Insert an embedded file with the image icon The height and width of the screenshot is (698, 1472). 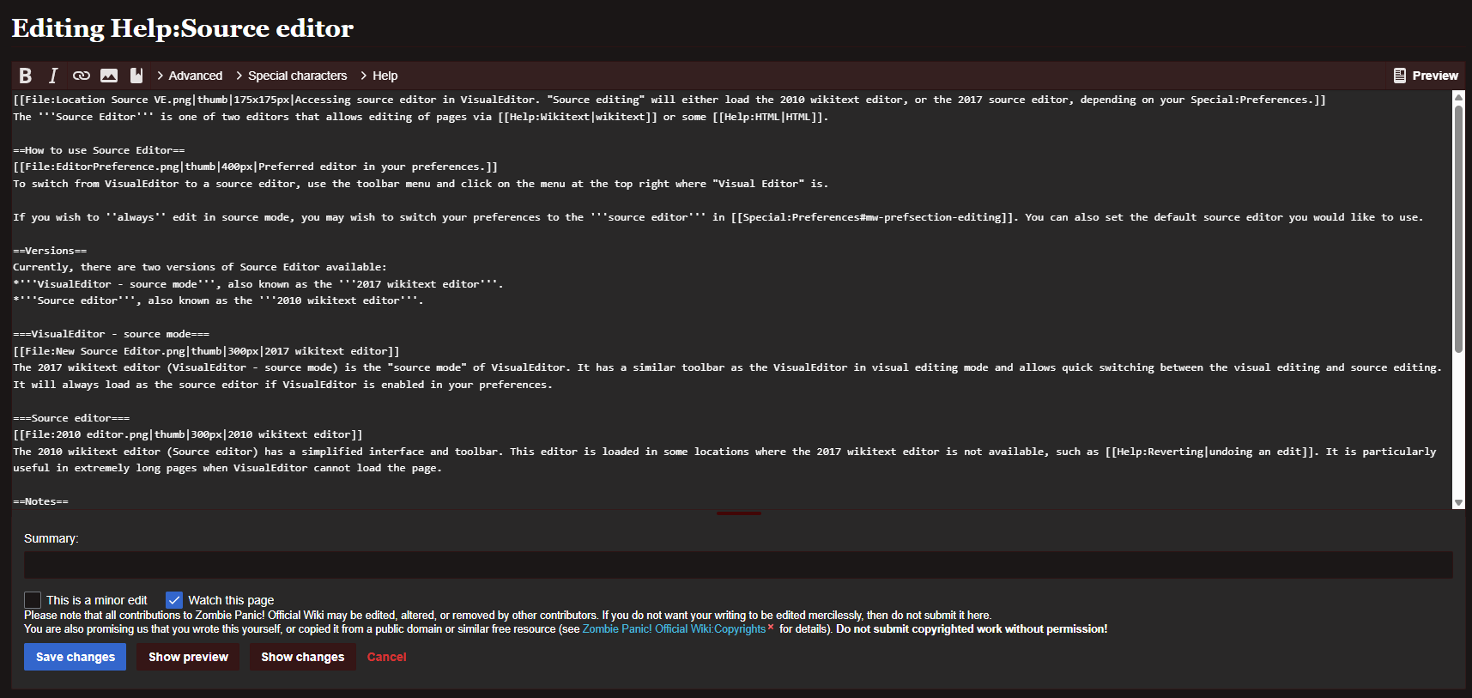click(x=109, y=76)
